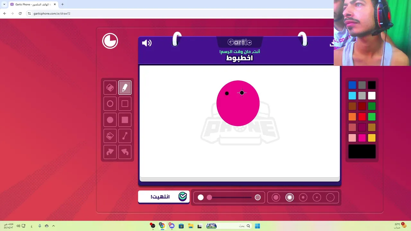The width and height of the screenshot is (411, 231).
Task: Pick the orange color swatch
Action: (352, 117)
